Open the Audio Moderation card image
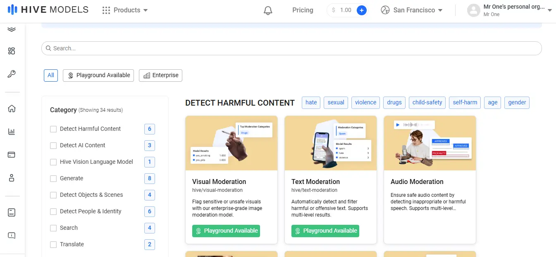Viewport: 556px width, 257px height. point(430,143)
